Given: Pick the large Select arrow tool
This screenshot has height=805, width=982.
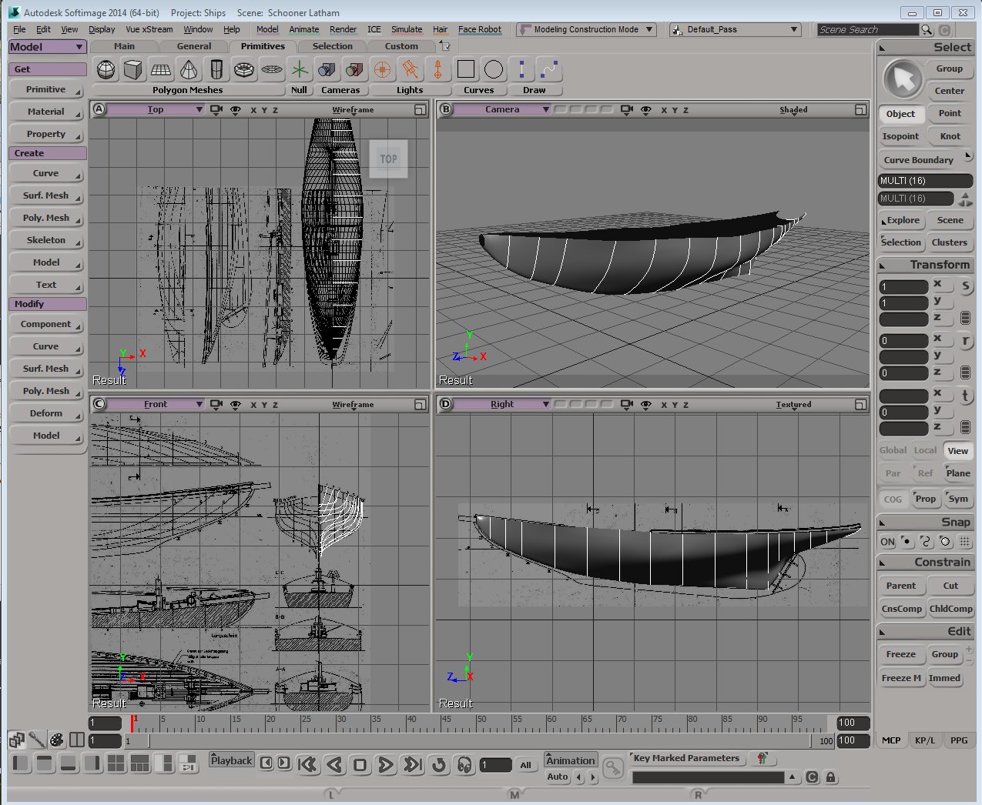Looking at the screenshot, I should click(903, 79).
